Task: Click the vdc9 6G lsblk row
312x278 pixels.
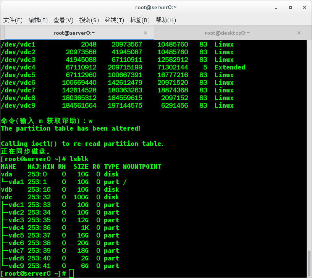Action: point(60,266)
